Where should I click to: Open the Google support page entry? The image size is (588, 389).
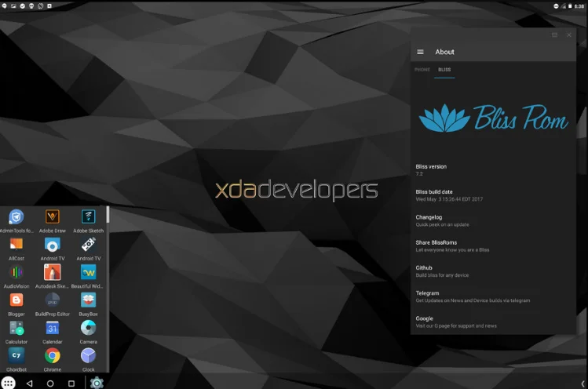pyautogui.click(x=493, y=322)
